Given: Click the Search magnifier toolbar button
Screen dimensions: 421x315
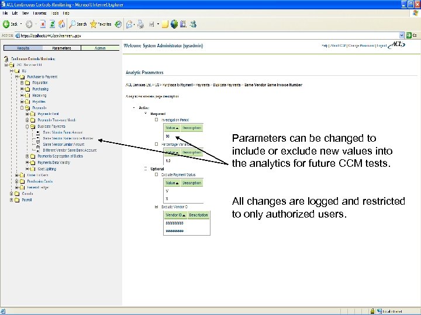Looking at the screenshot, I should (78, 24).
